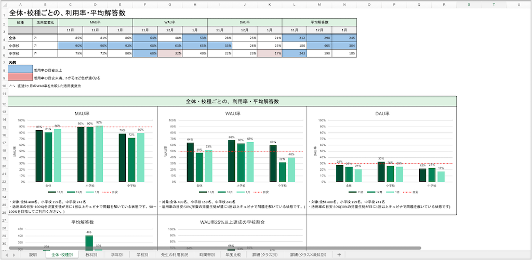Switch to the 時間帯別 sheet tab
The image size is (532, 260).
207,255
